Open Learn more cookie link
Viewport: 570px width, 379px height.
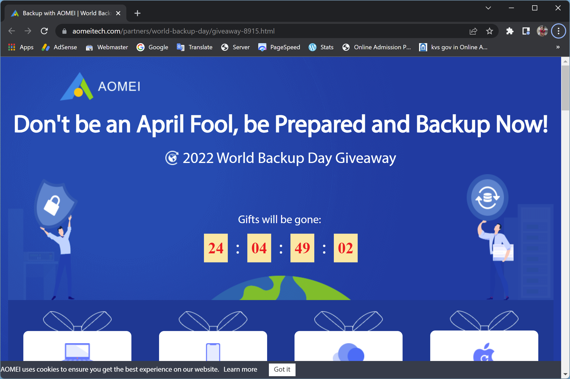(x=240, y=369)
